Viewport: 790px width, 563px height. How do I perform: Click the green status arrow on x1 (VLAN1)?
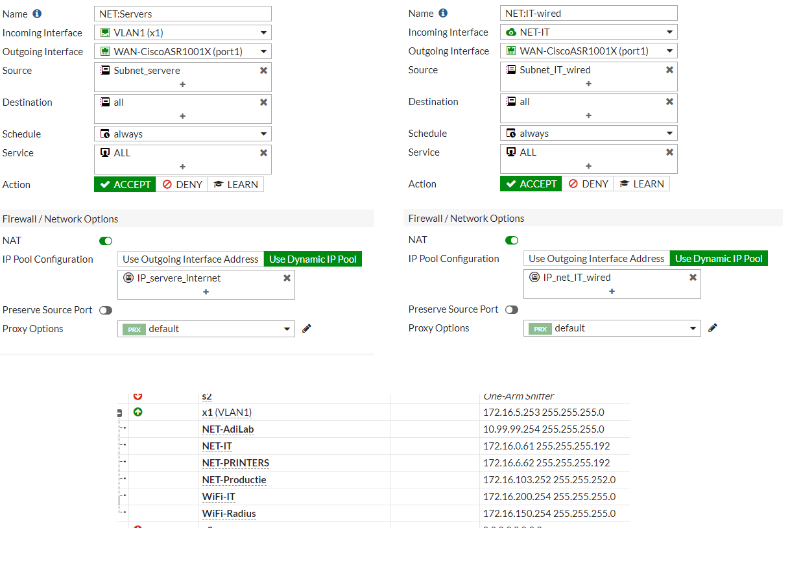138,411
